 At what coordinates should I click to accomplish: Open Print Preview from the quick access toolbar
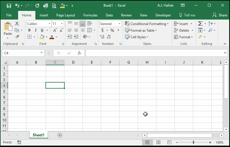pos(54,6)
